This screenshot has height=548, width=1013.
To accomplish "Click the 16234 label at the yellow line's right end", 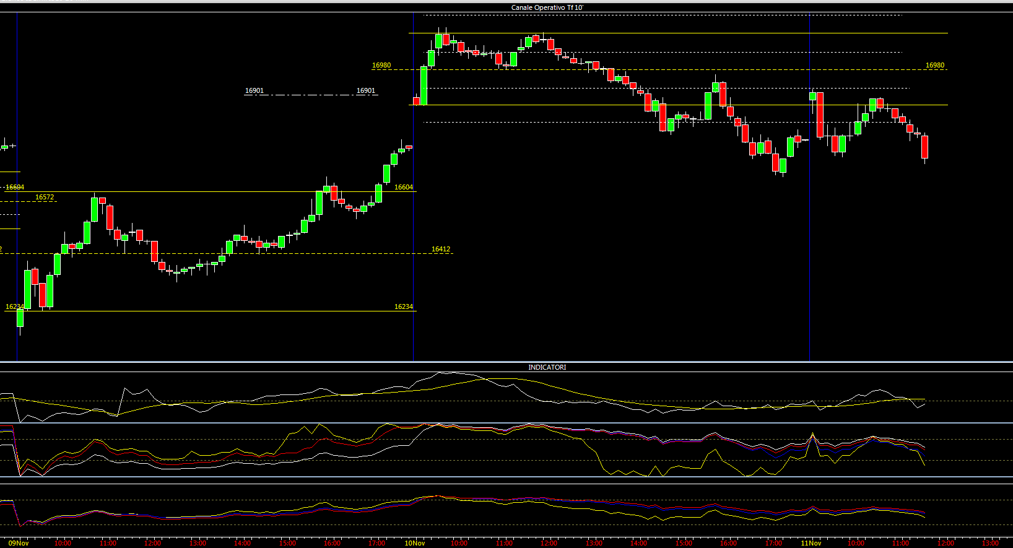I will click(404, 307).
